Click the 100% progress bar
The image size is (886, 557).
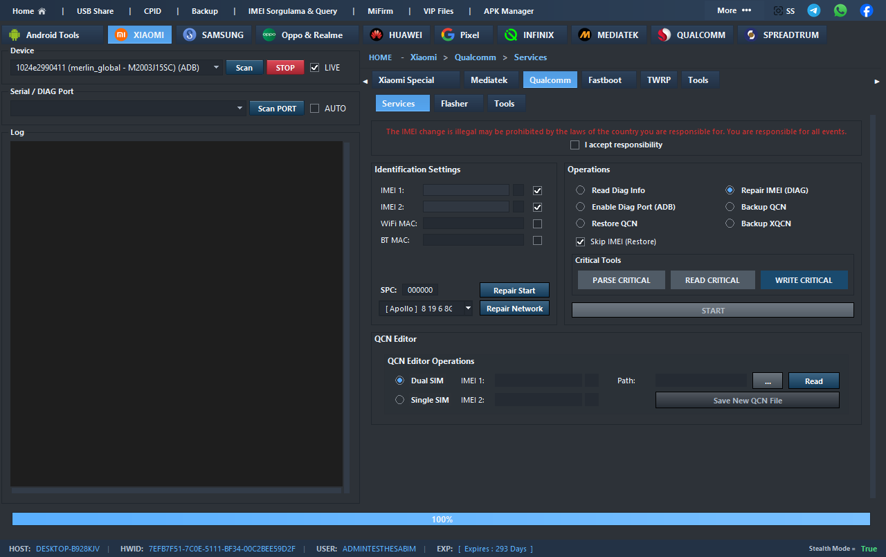coord(441,519)
